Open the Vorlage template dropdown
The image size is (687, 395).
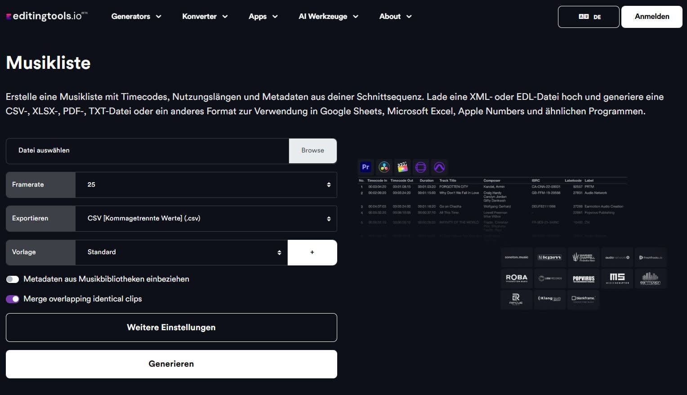click(x=181, y=252)
